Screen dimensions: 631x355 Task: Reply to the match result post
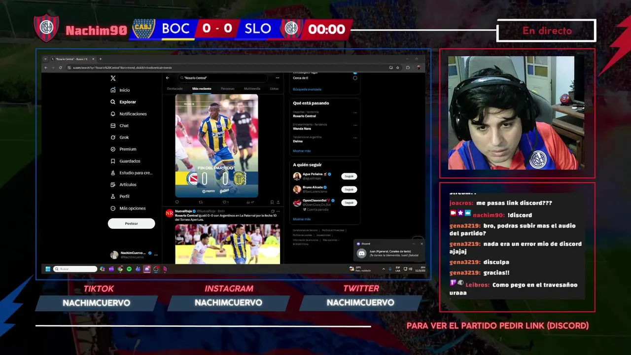click(177, 202)
